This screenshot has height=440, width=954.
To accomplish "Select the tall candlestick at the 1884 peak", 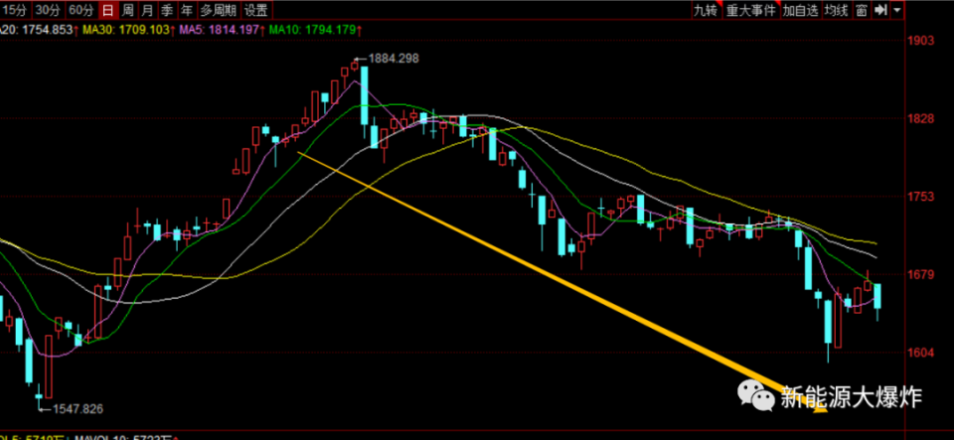I will coord(364,95).
